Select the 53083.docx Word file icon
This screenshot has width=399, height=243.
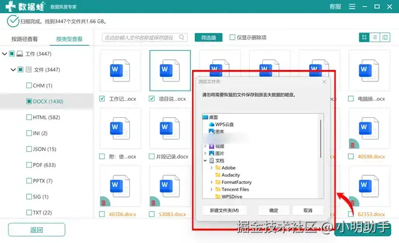click(170, 186)
